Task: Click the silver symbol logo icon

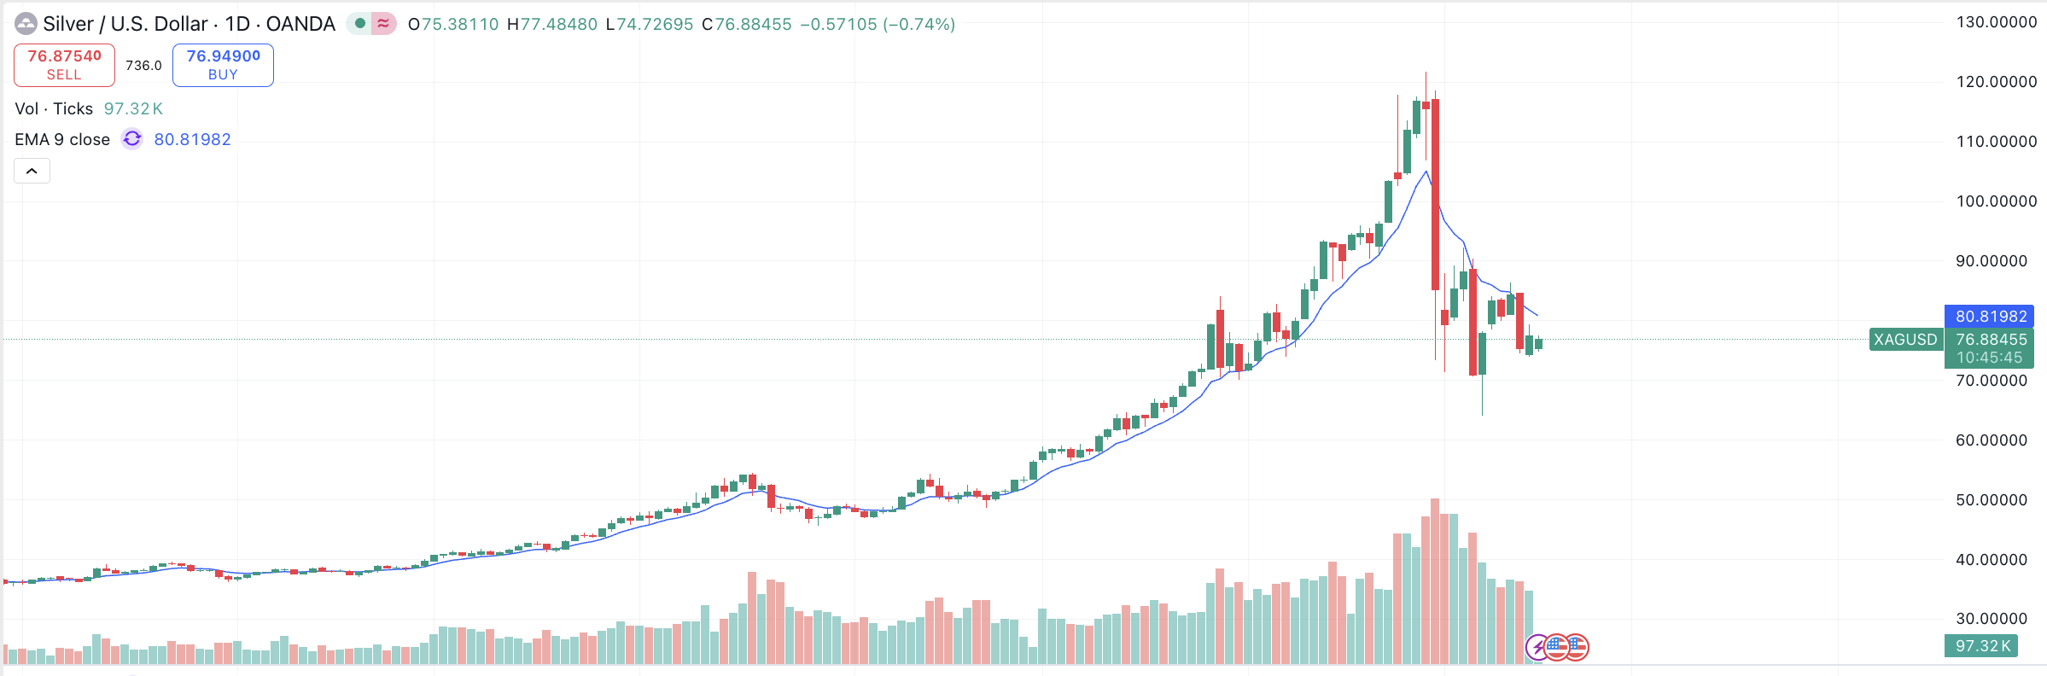Action: [x=26, y=24]
